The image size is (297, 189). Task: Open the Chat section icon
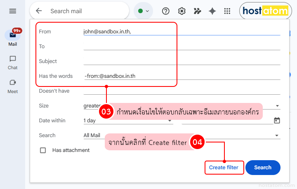point(13,59)
